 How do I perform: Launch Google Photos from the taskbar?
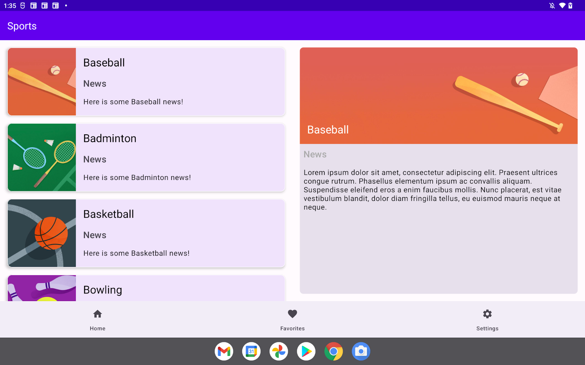pos(279,351)
